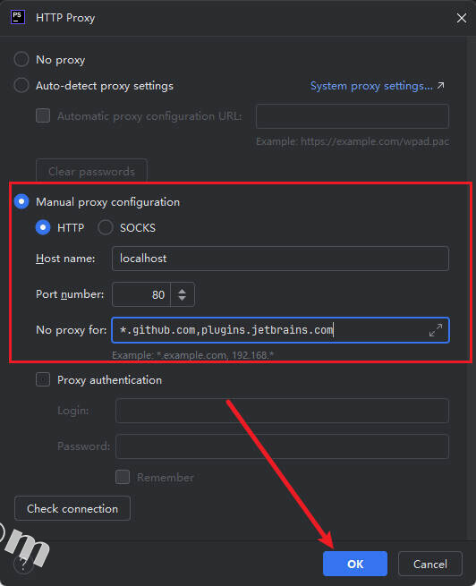The width and height of the screenshot is (476, 586).
Task: Switch proxy type to SOCKS
Action: (x=106, y=227)
